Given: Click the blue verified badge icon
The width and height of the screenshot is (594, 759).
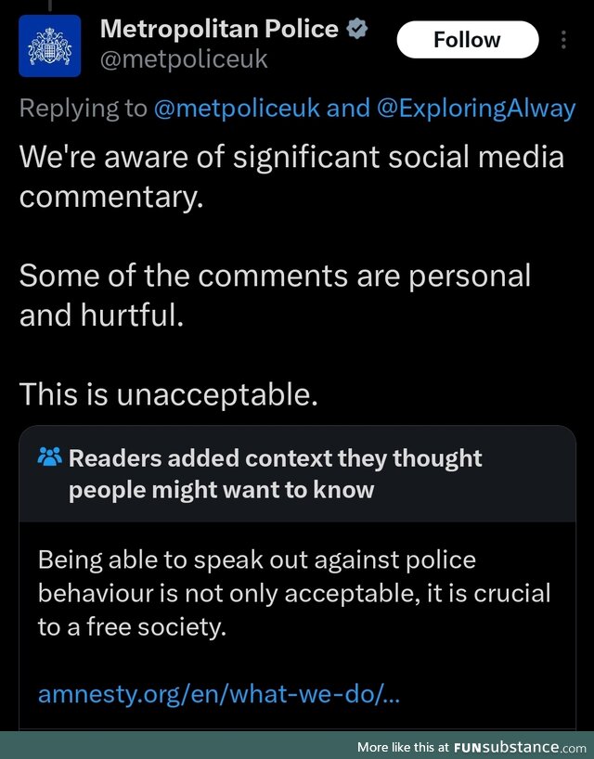Looking at the screenshot, I should click(357, 29).
